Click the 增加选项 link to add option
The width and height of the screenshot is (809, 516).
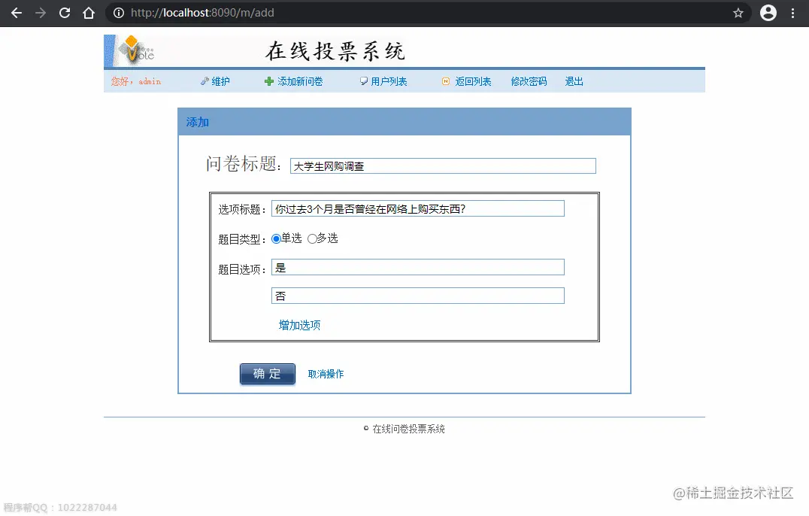[298, 324]
